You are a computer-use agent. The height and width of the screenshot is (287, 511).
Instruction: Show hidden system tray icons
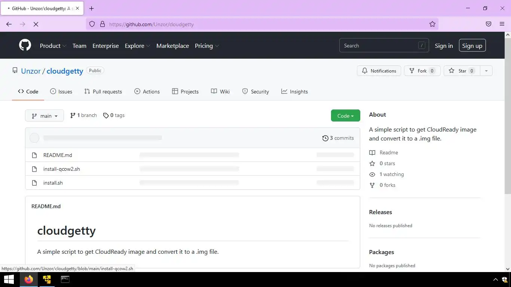(496, 280)
